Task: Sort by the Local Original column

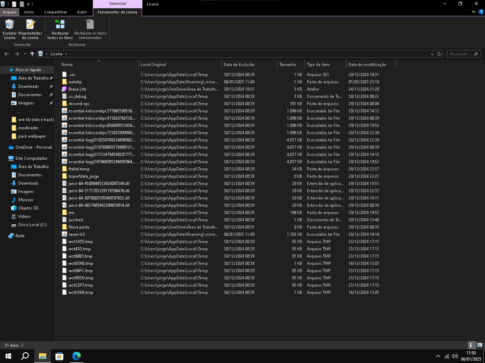Action: point(180,65)
